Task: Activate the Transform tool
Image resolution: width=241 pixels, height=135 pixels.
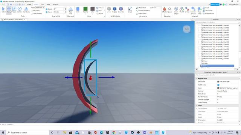Action: pos(26,10)
